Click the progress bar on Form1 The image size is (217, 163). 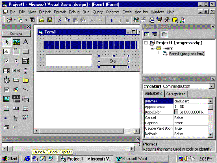click(x=90, y=45)
